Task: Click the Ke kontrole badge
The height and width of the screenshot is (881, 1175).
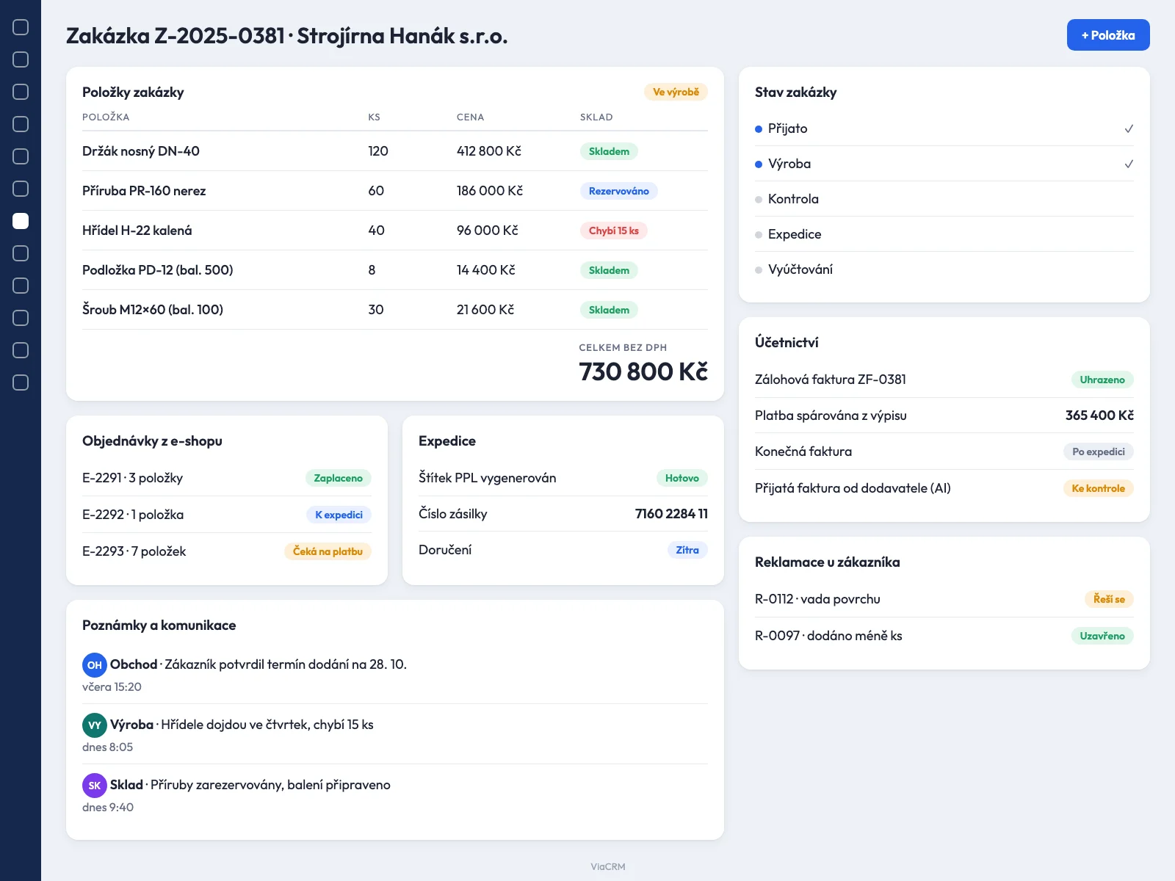Action: click(x=1098, y=488)
